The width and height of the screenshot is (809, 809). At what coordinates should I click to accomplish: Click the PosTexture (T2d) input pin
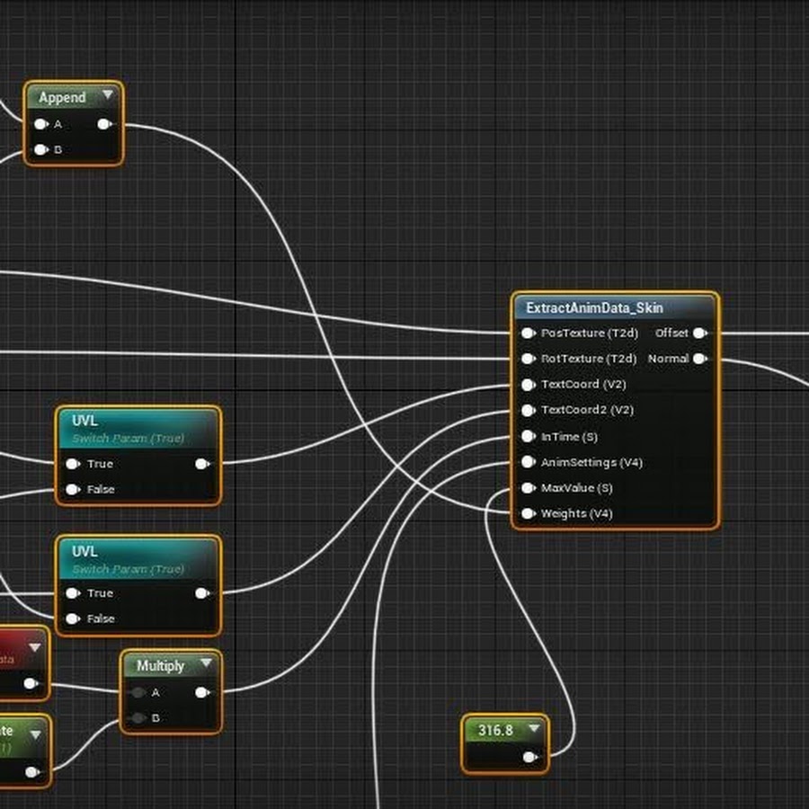point(528,333)
